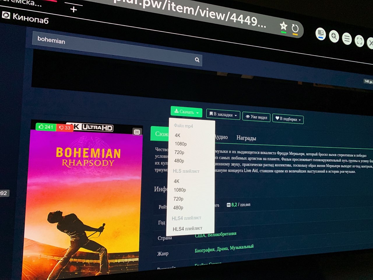Click the 'Жанр' row label
This screenshot has width=373, height=280.
click(x=163, y=253)
